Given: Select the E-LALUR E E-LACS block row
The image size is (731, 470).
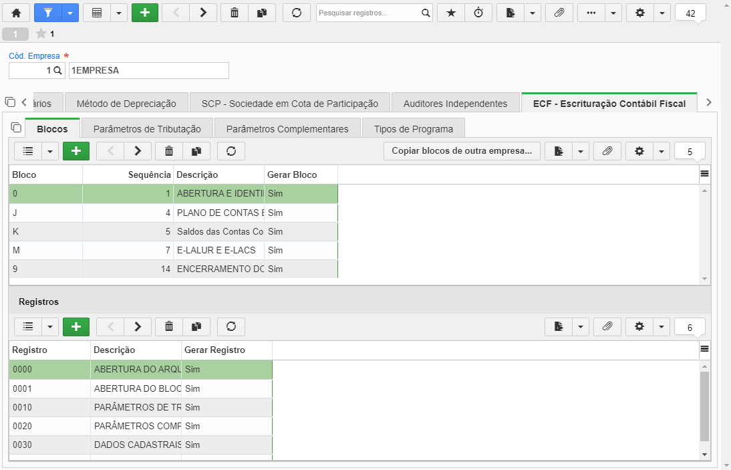Looking at the screenshot, I should [x=174, y=251].
